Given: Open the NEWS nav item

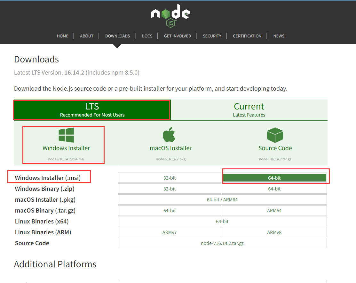Looking at the screenshot, I should pyautogui.click(x=279, y=36).
